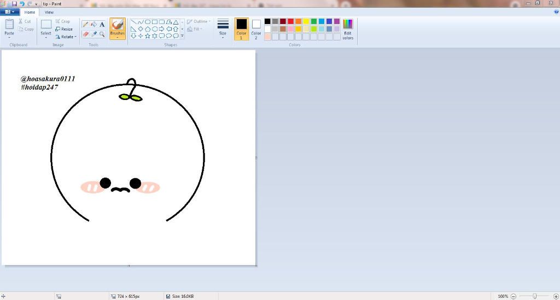Choose the Triangle shape
The image size is (560, 300).
176,22
